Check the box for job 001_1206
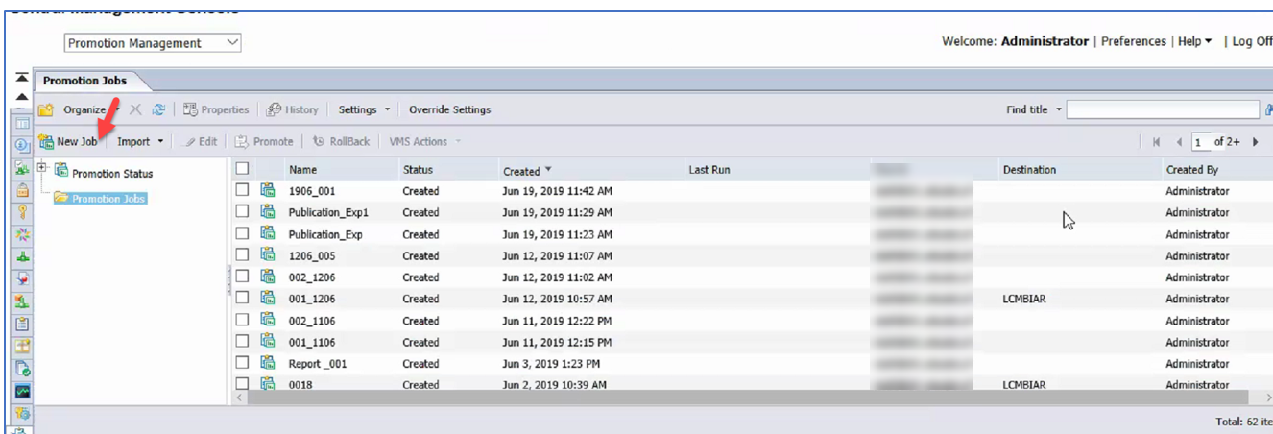 (243, 298)
